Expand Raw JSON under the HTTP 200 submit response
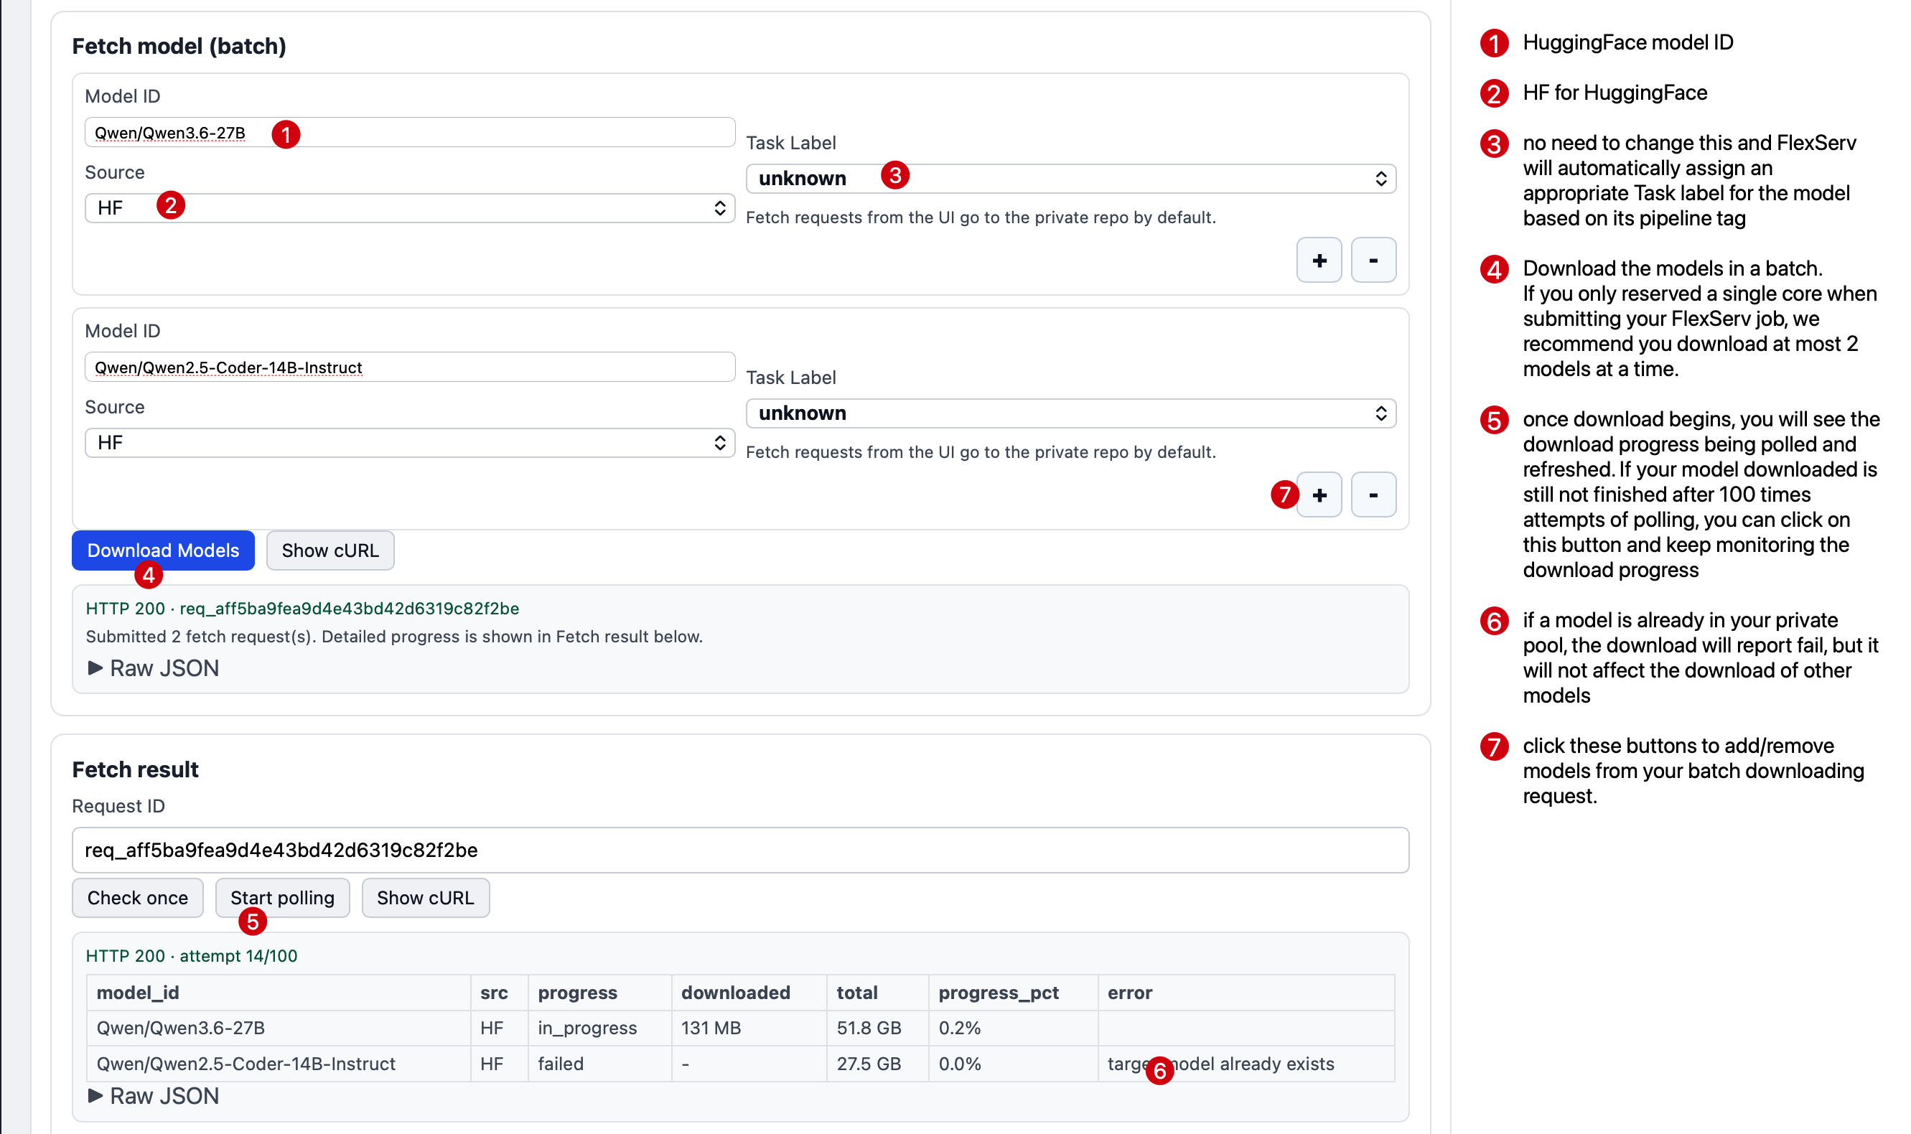 click(153, 668)
